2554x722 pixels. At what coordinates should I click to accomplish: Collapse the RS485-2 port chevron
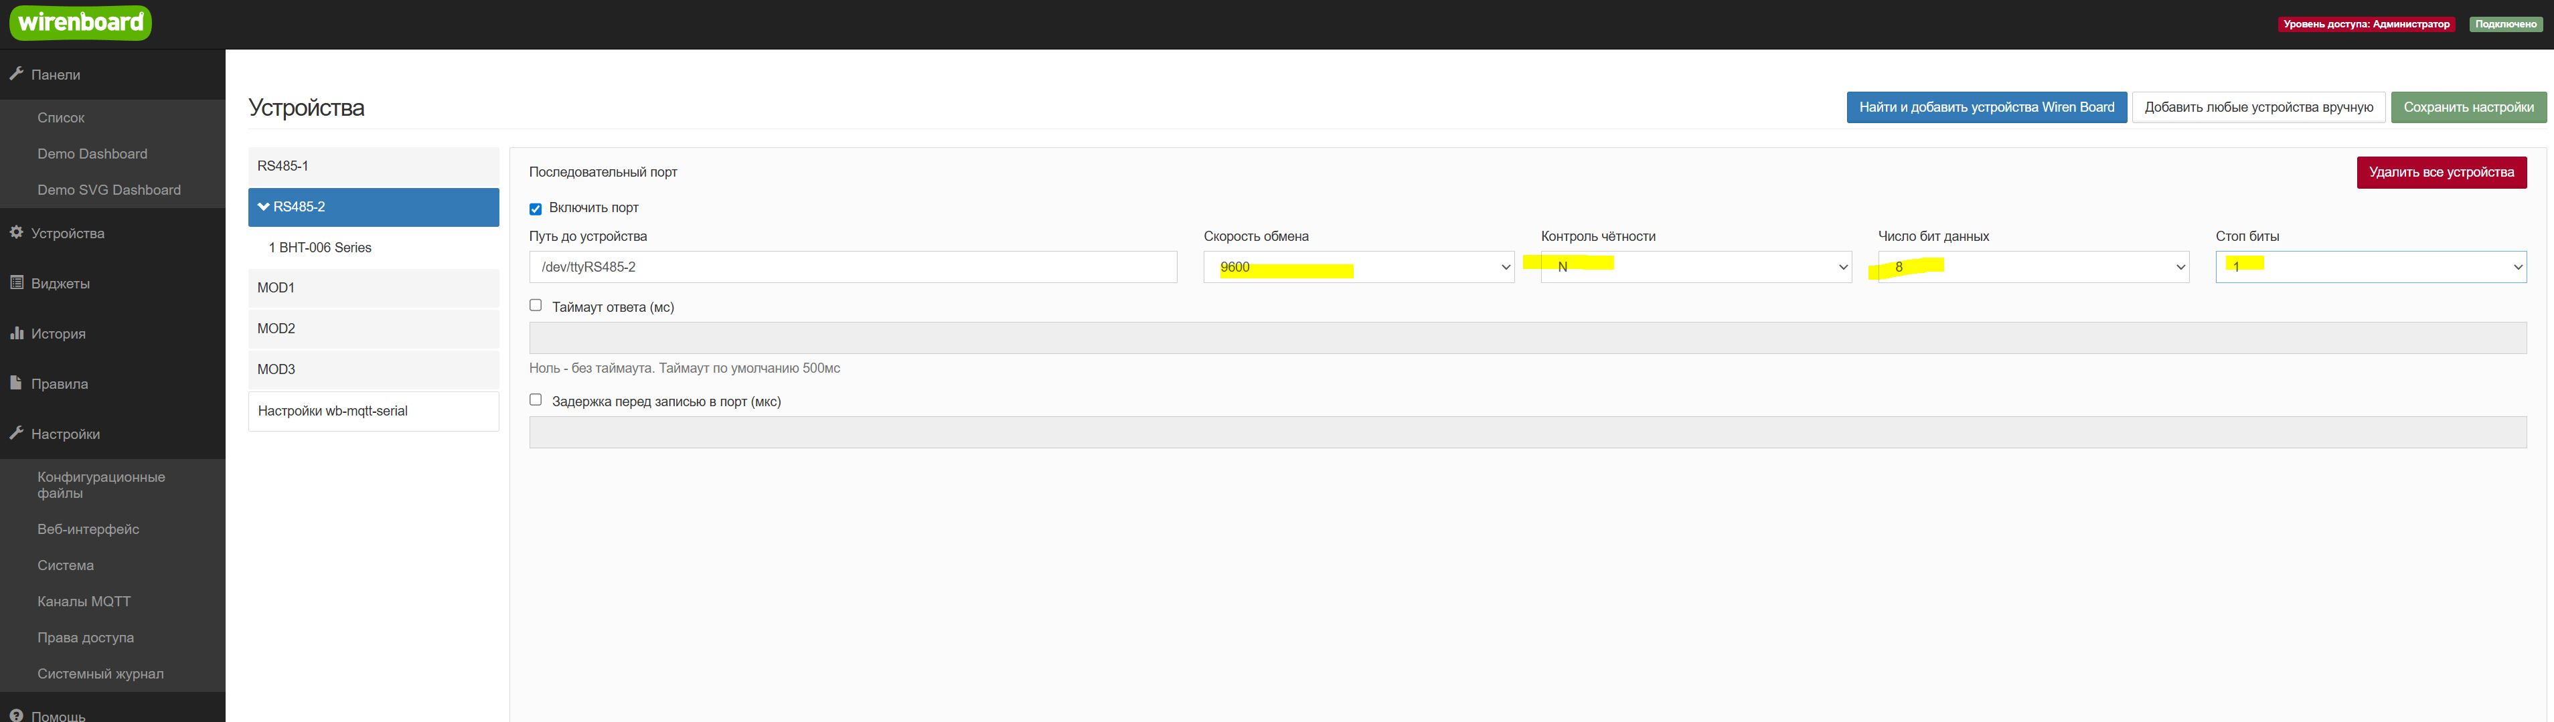[x=264, y=207]
